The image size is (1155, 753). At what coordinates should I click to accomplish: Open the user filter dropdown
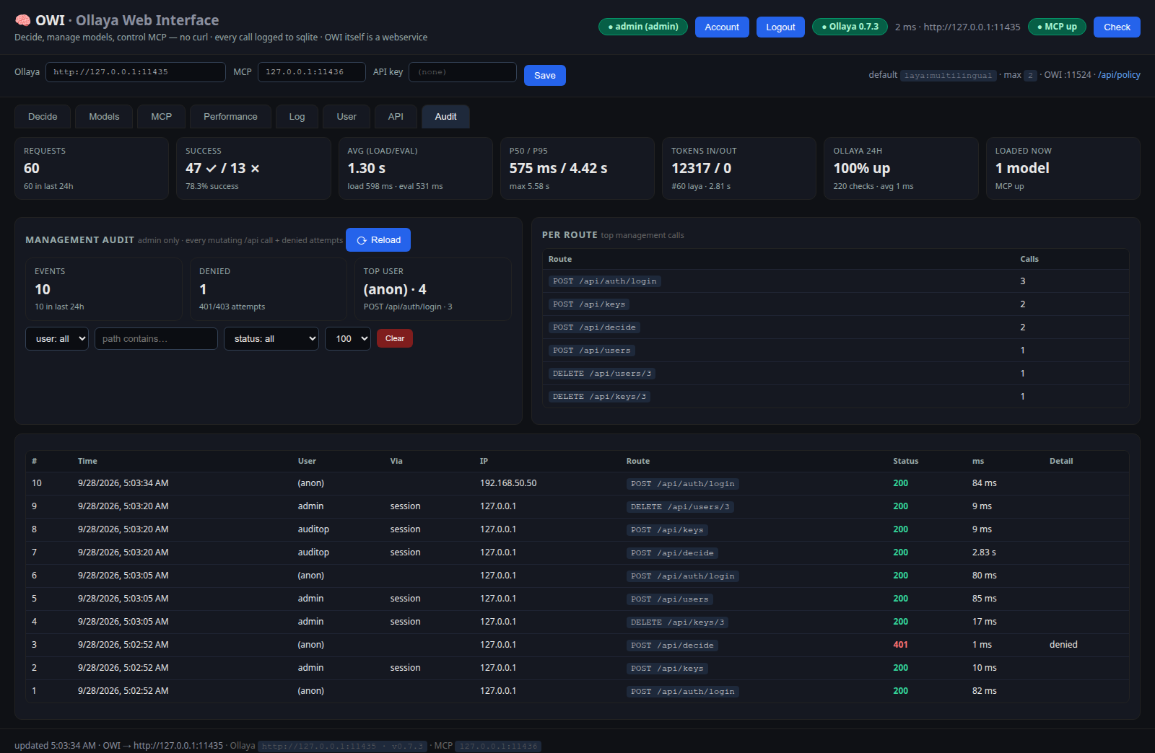pos(57,339)
